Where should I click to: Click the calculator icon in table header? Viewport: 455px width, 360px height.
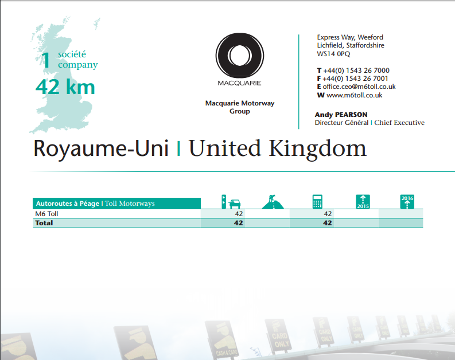click(x=317, y=202)
